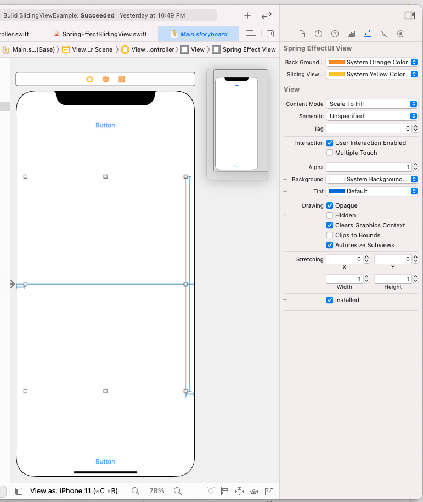
Task: Click Main.s...(Base) breadcrumb item
Action: click(x=29, y=49)
